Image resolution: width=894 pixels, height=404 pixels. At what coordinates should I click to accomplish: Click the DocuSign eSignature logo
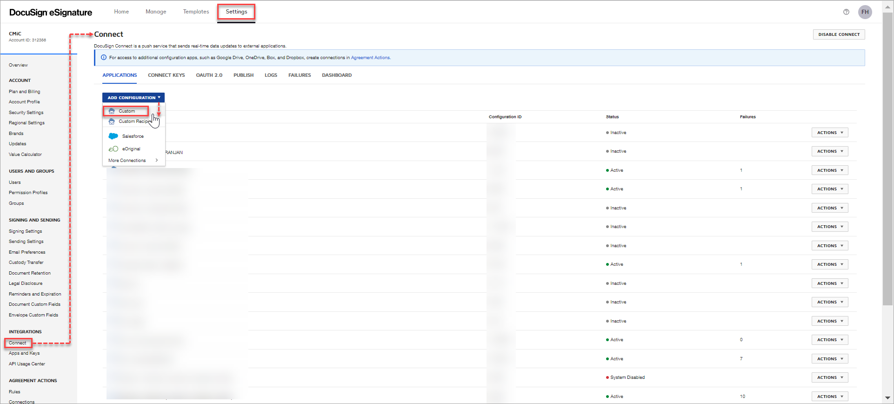tap(51, 13)
